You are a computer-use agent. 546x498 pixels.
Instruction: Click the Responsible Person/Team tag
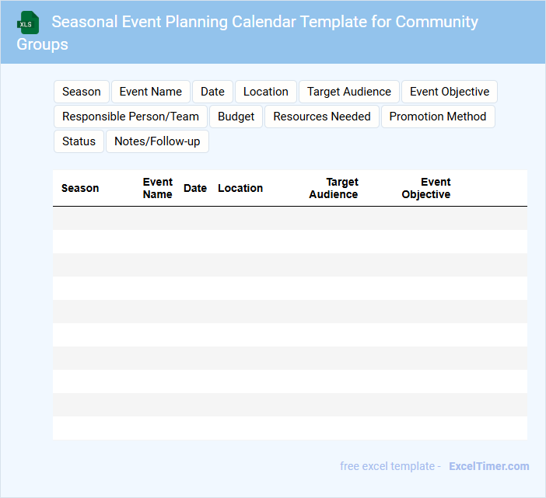131,117
